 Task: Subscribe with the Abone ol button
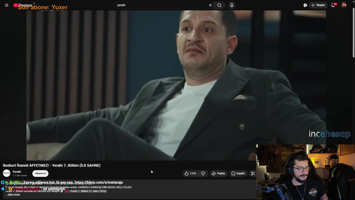(x=40, y=173)
